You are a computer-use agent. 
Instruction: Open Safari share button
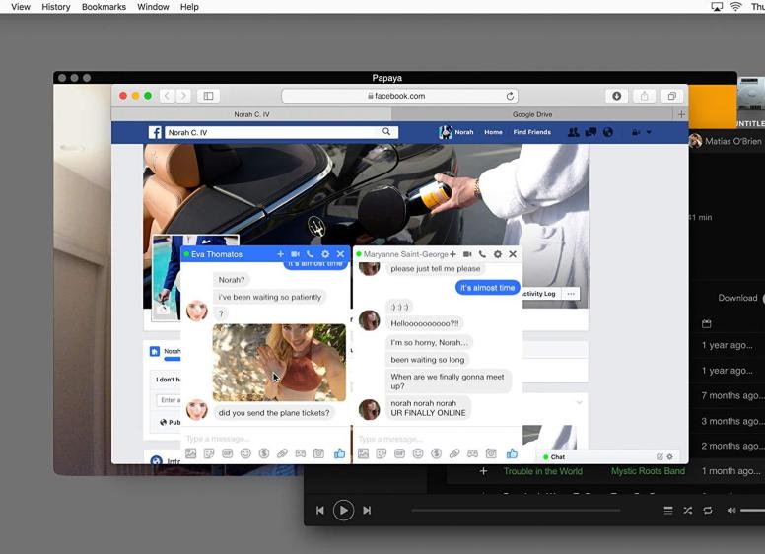tap(645, 96)
